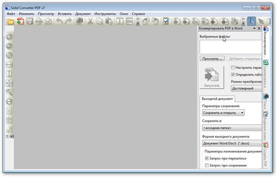Open a file with the yellow folder icon
Viewport: 277px width, 177px height.
[x=11, y=21]
